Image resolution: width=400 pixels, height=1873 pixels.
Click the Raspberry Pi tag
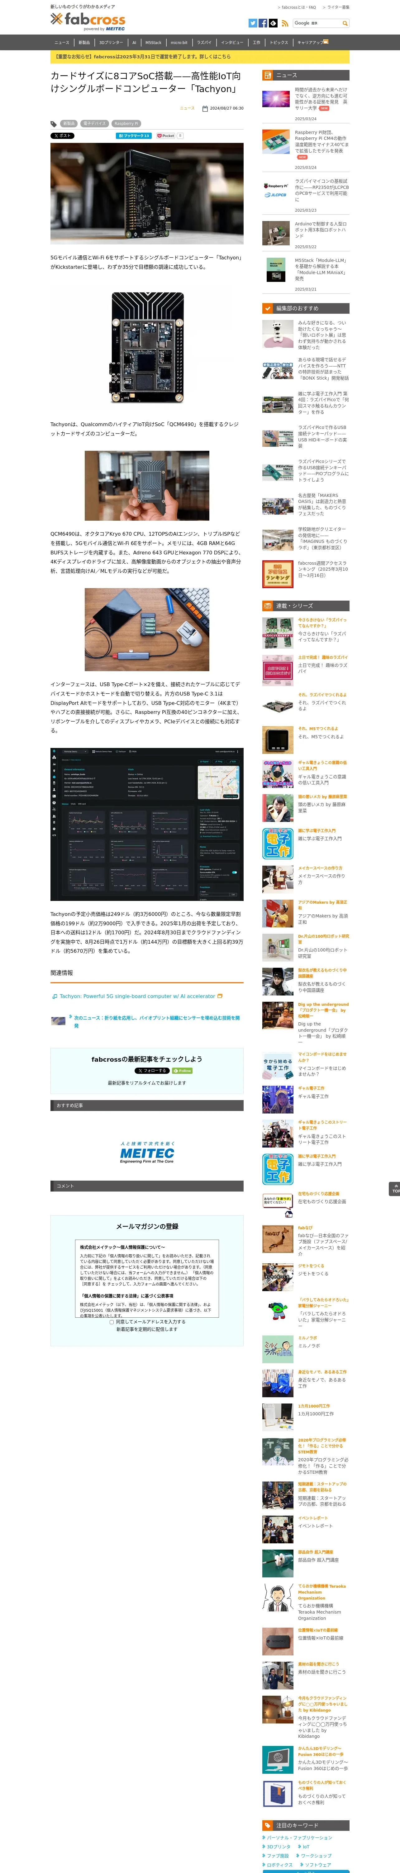click(x=126, y=124)
